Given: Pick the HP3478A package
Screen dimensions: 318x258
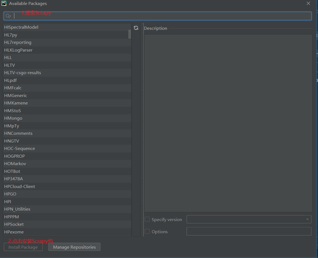Looking at the screenshot, I should coord(67,179).
